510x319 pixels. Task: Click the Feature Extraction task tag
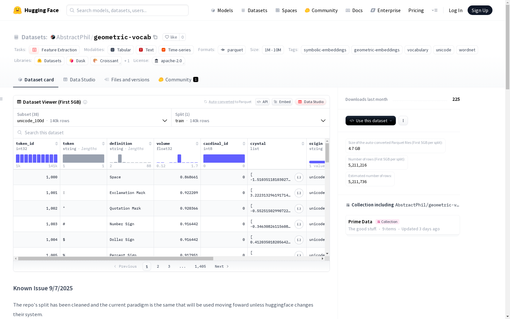[x=54, y=50]
